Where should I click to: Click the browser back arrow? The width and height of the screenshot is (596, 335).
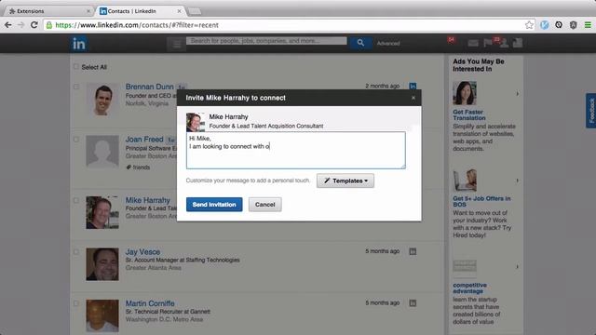pyautogui.click(x=8, y=25)
